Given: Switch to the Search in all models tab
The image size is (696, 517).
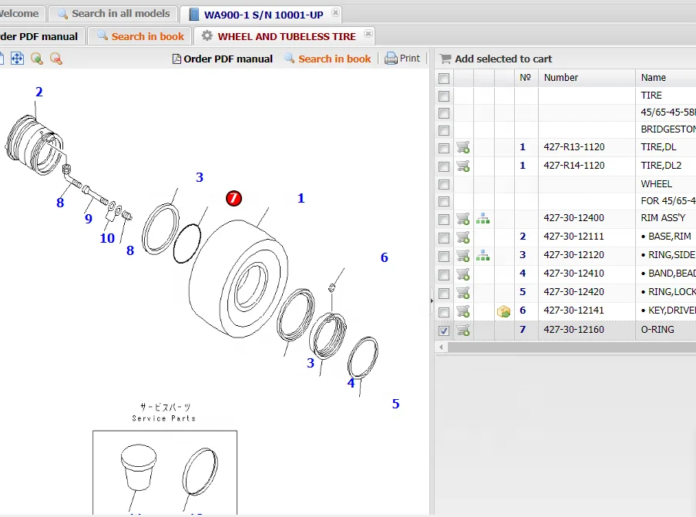Looking at the screenshot, I should 113,14.
